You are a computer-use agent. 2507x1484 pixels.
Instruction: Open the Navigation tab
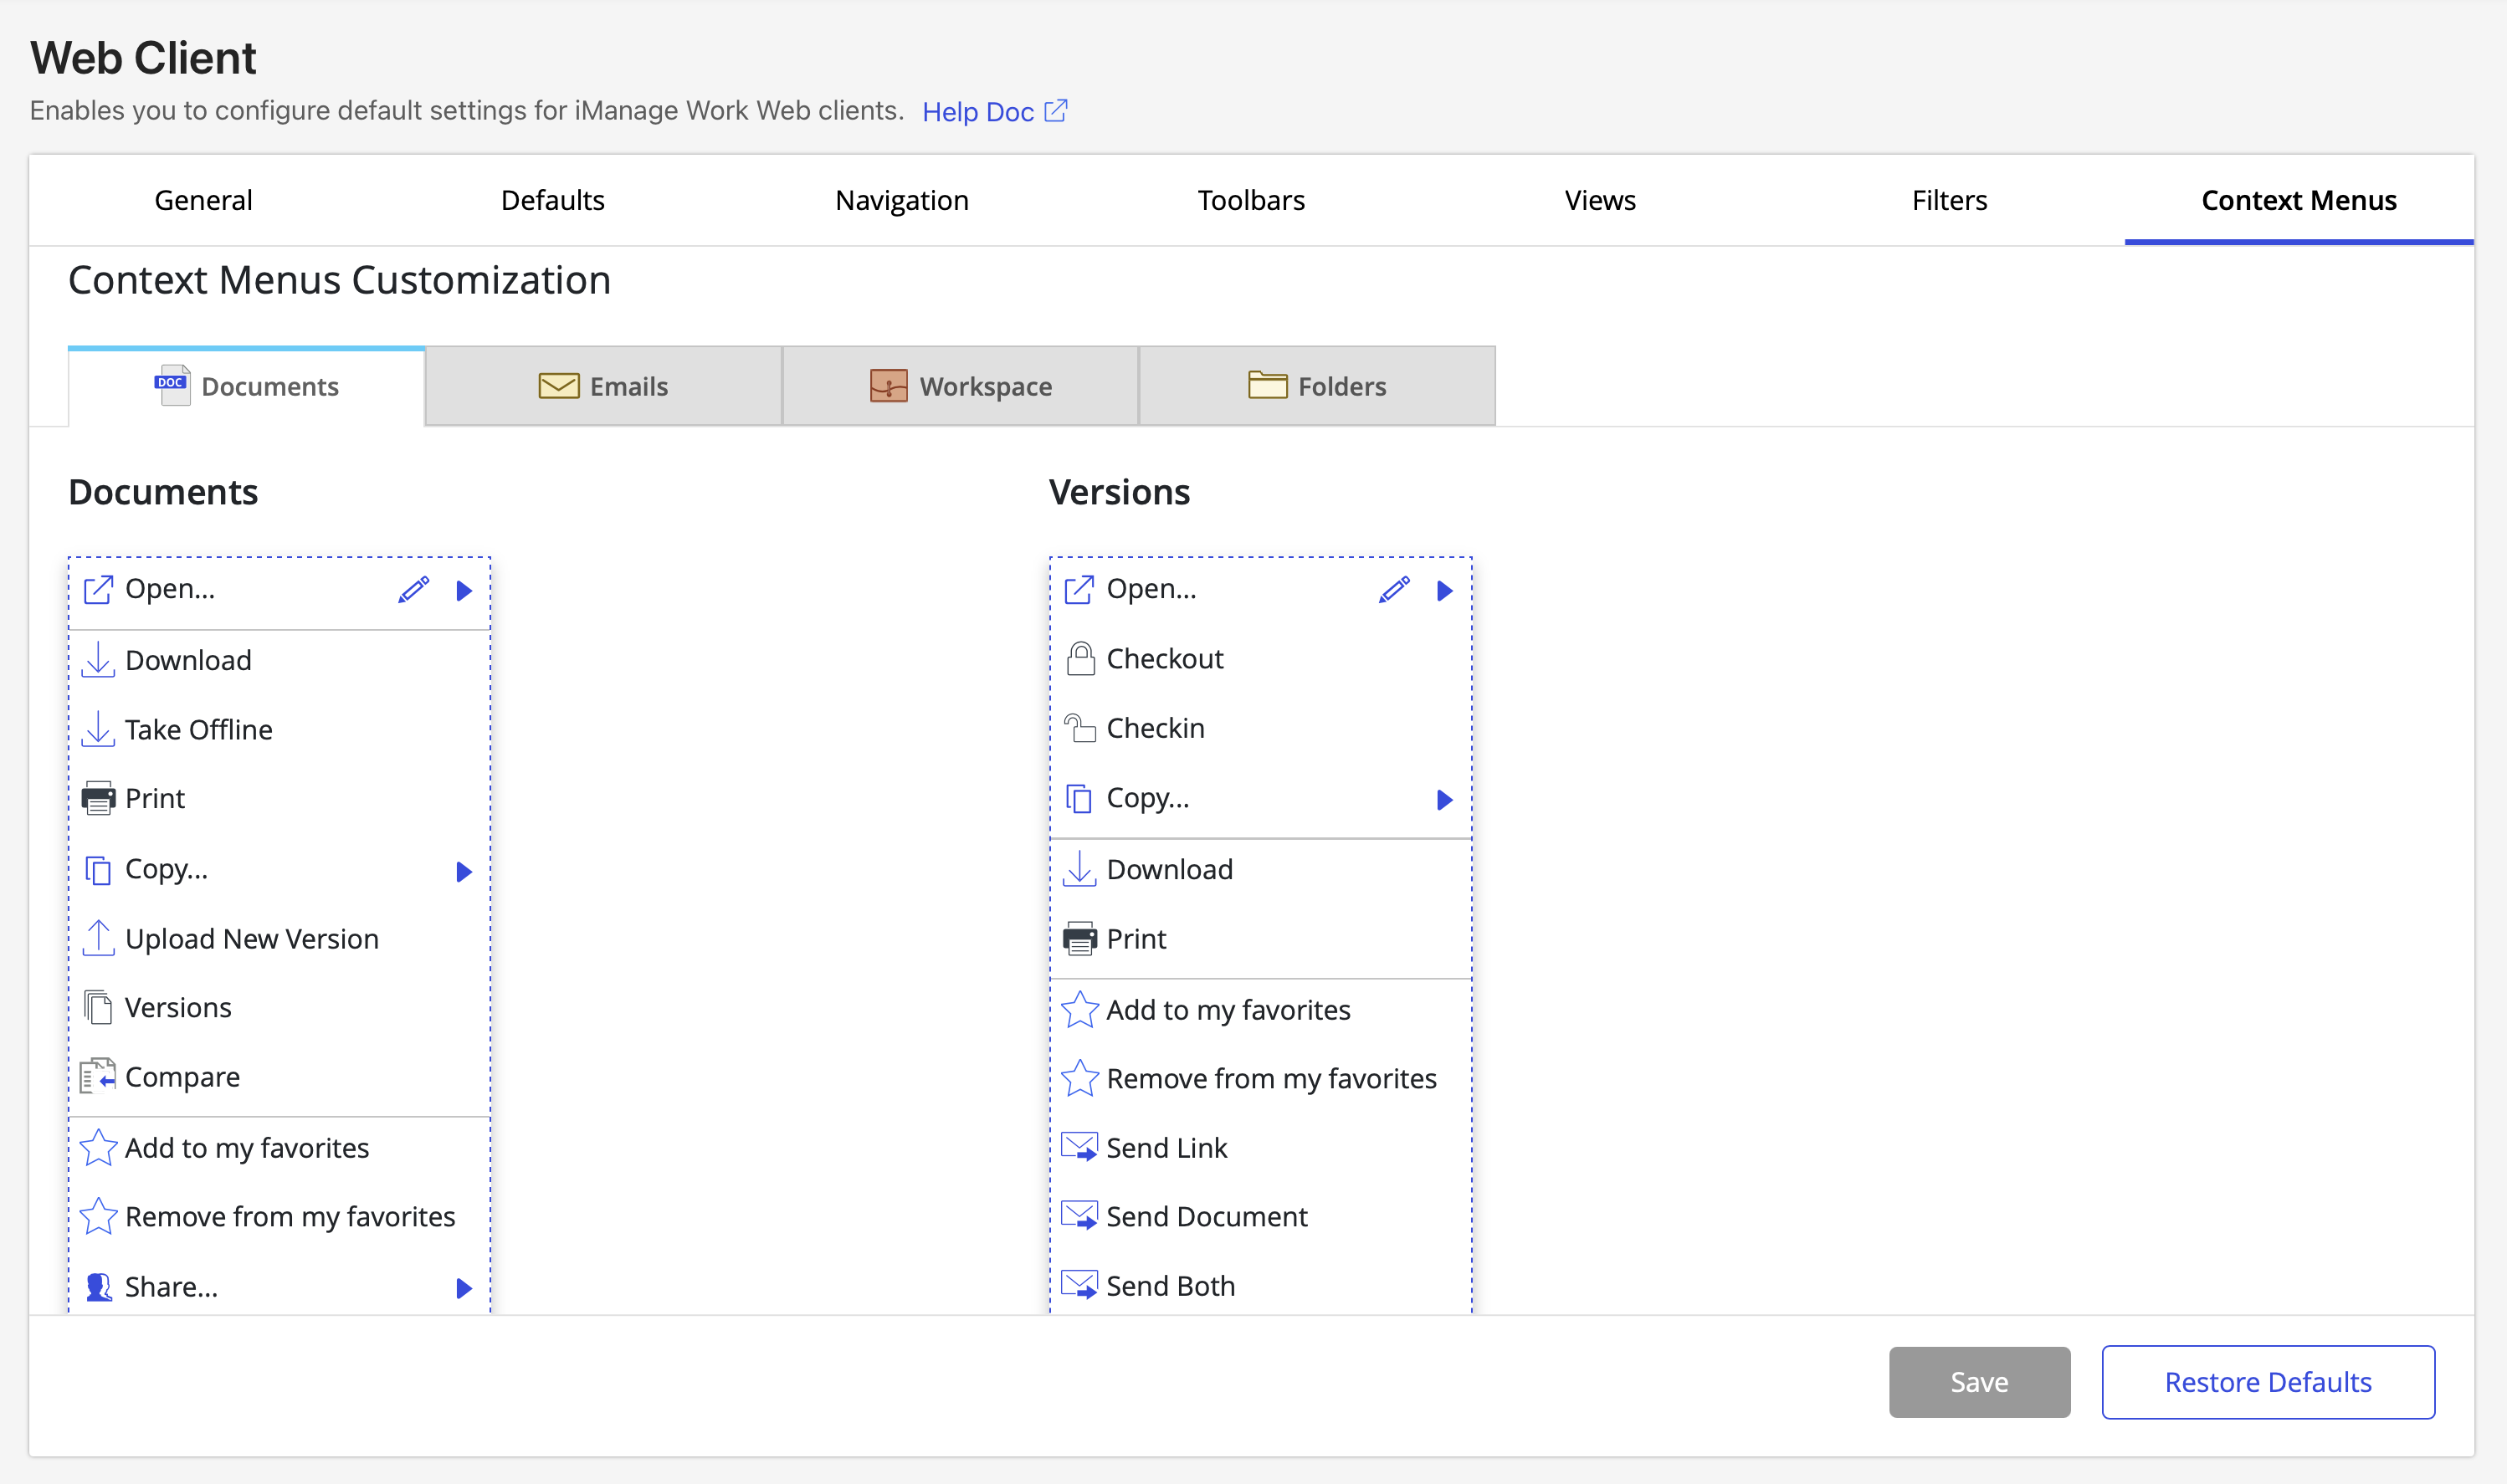[902, 200]
